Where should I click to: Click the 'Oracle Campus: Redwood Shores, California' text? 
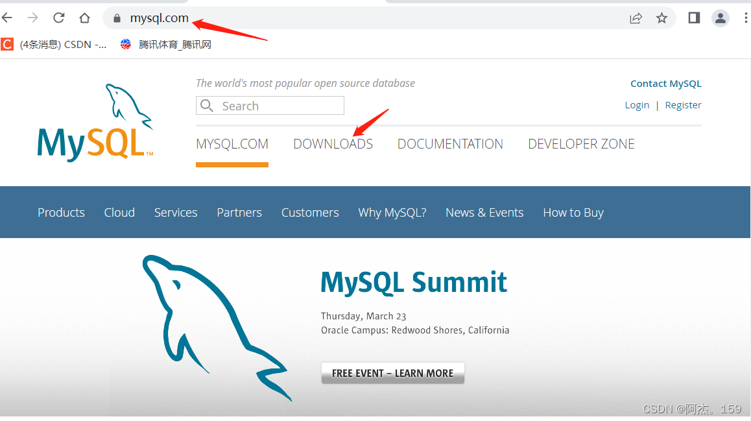(x=415, y=330)
